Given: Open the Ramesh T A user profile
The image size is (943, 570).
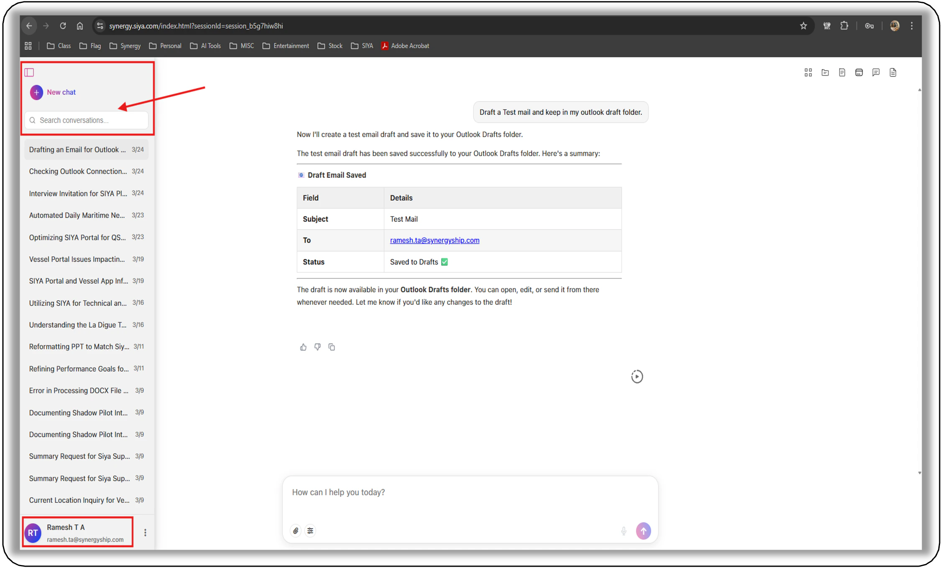Looking at the screenshot, I should pyautogui.click(x=78, y=532).
